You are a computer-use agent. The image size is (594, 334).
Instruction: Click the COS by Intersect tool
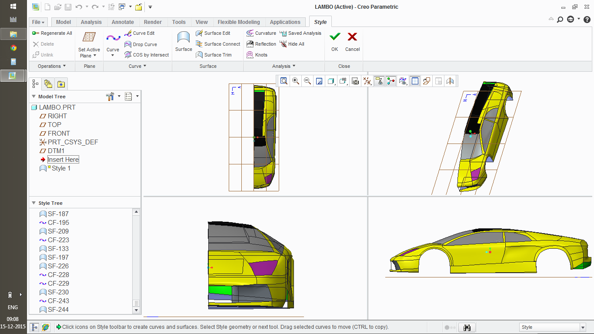[147, 55]
